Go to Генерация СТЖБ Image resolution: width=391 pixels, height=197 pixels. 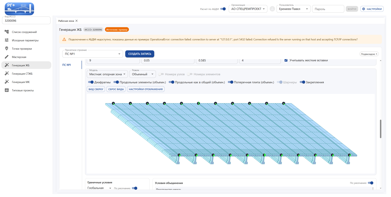click(x=26, y=74)
